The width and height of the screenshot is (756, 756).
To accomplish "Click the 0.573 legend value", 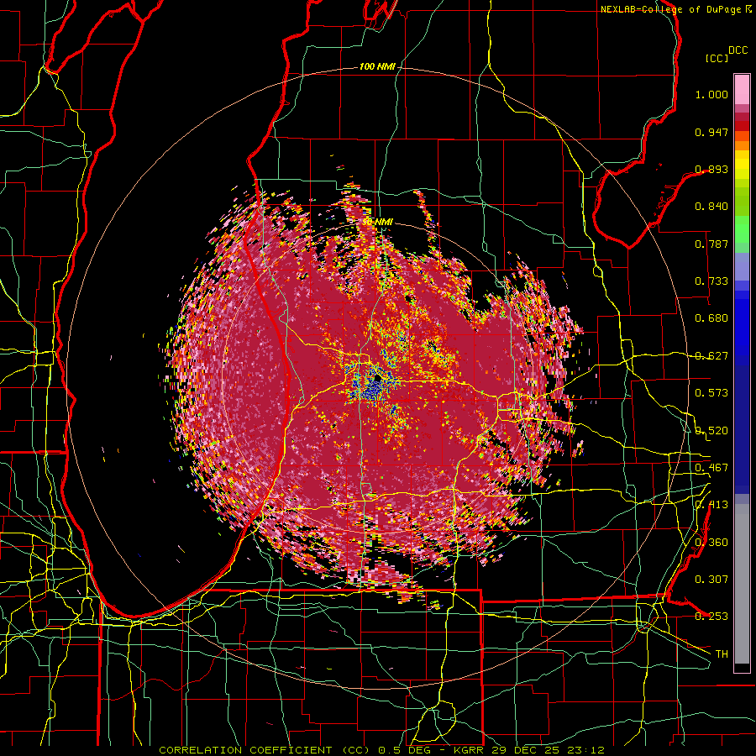I will 711,393.
